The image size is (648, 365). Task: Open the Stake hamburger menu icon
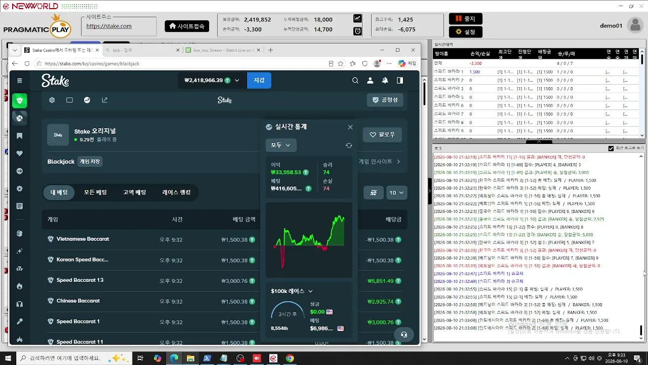(x=20, y=80)
